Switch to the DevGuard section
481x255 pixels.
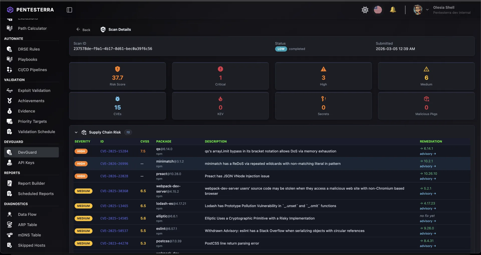(28, 152)
